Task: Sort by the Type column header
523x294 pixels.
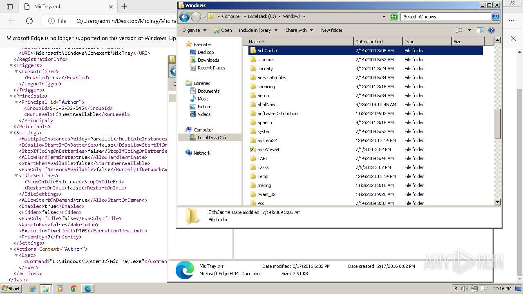Action: click(427, 42)
